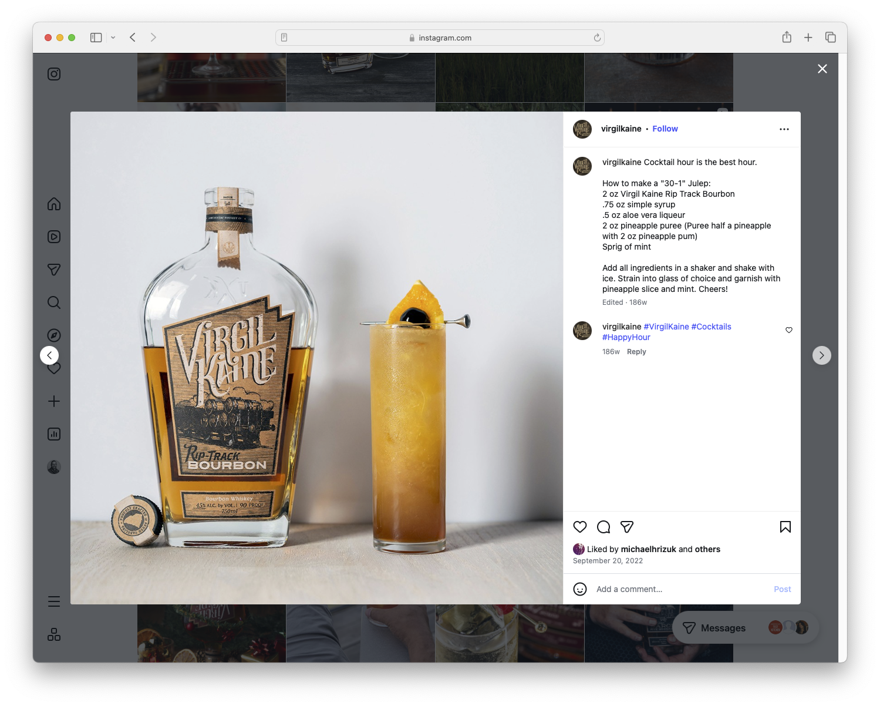Open post options three-dot menu
The image size is (880, 706).
click(x=784, y=129)
